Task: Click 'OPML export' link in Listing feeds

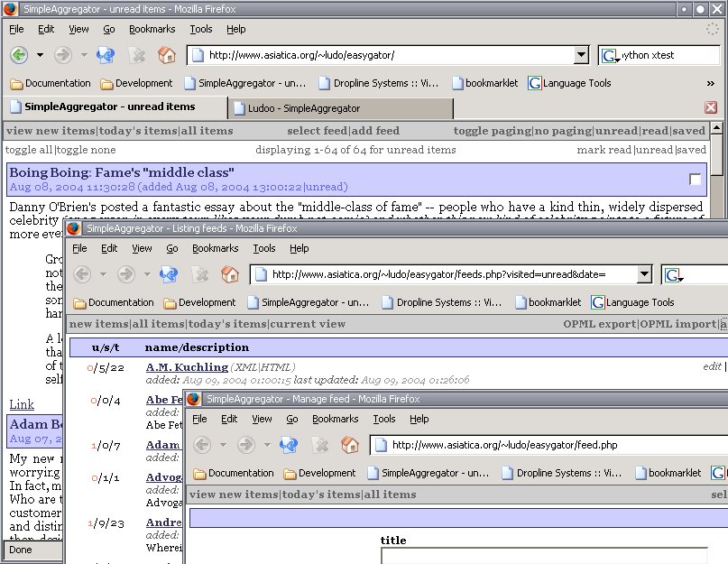Action: click(x=599, y=324)
